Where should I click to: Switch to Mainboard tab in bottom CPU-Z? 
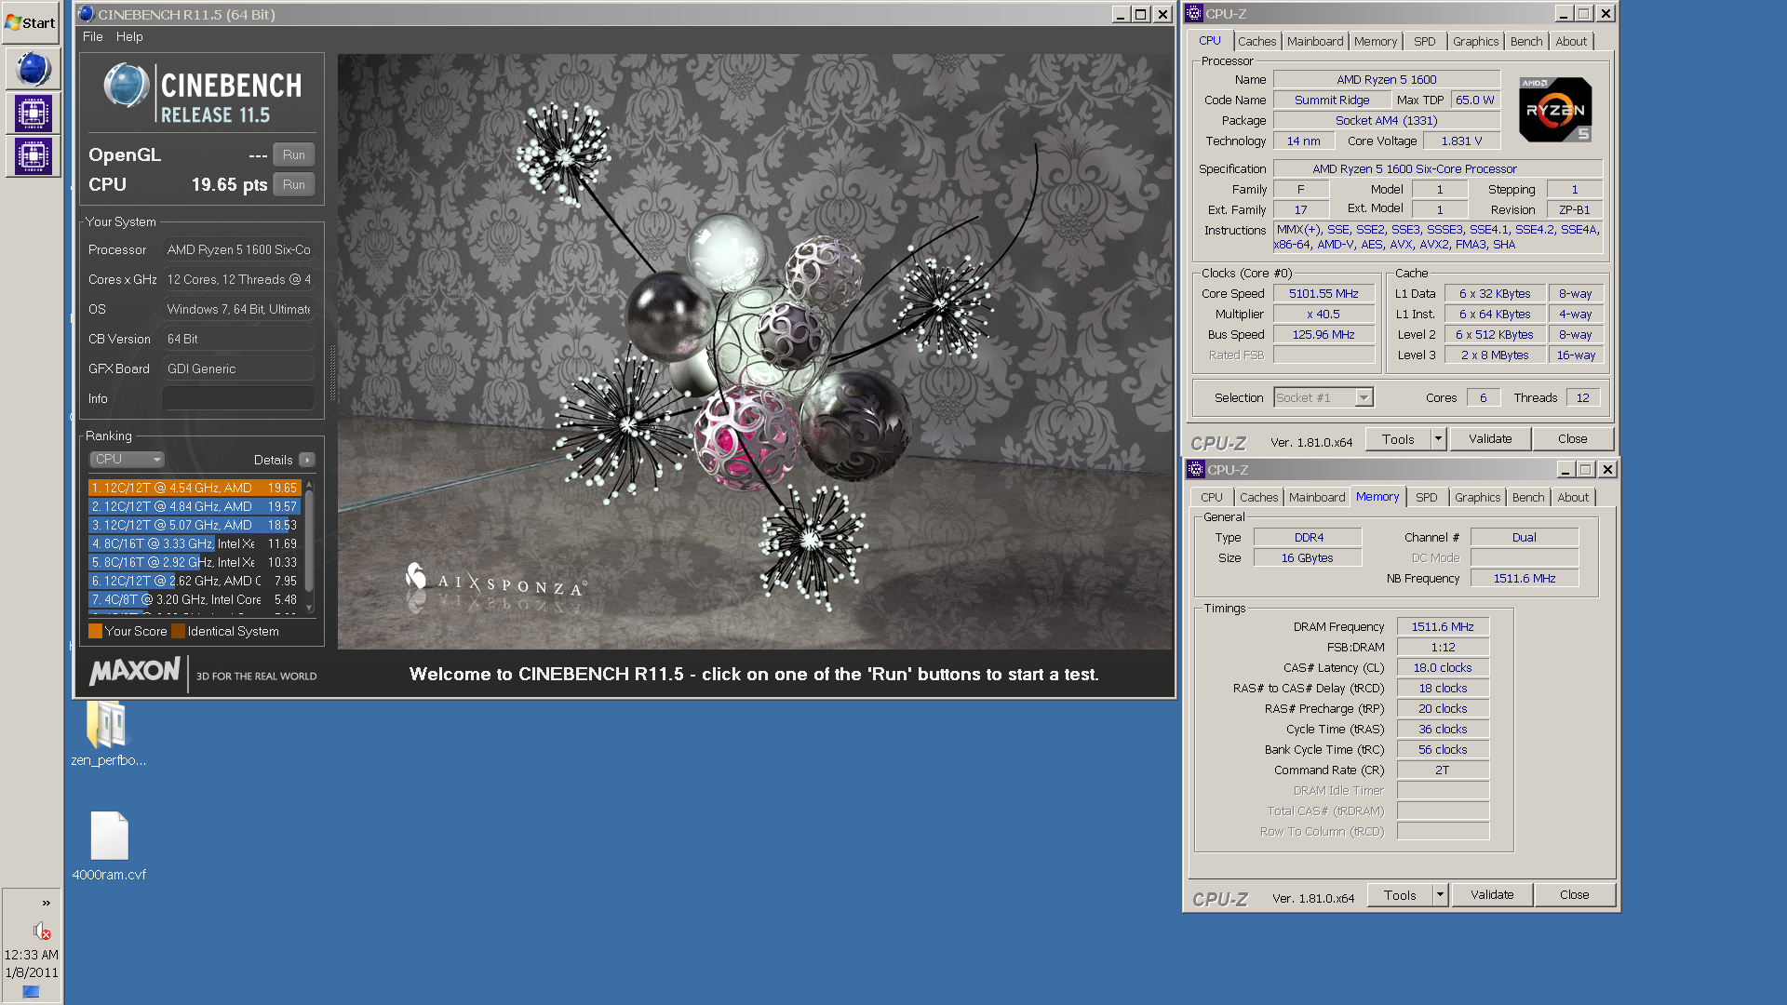pyautogui.click(x=1317, y=498)
